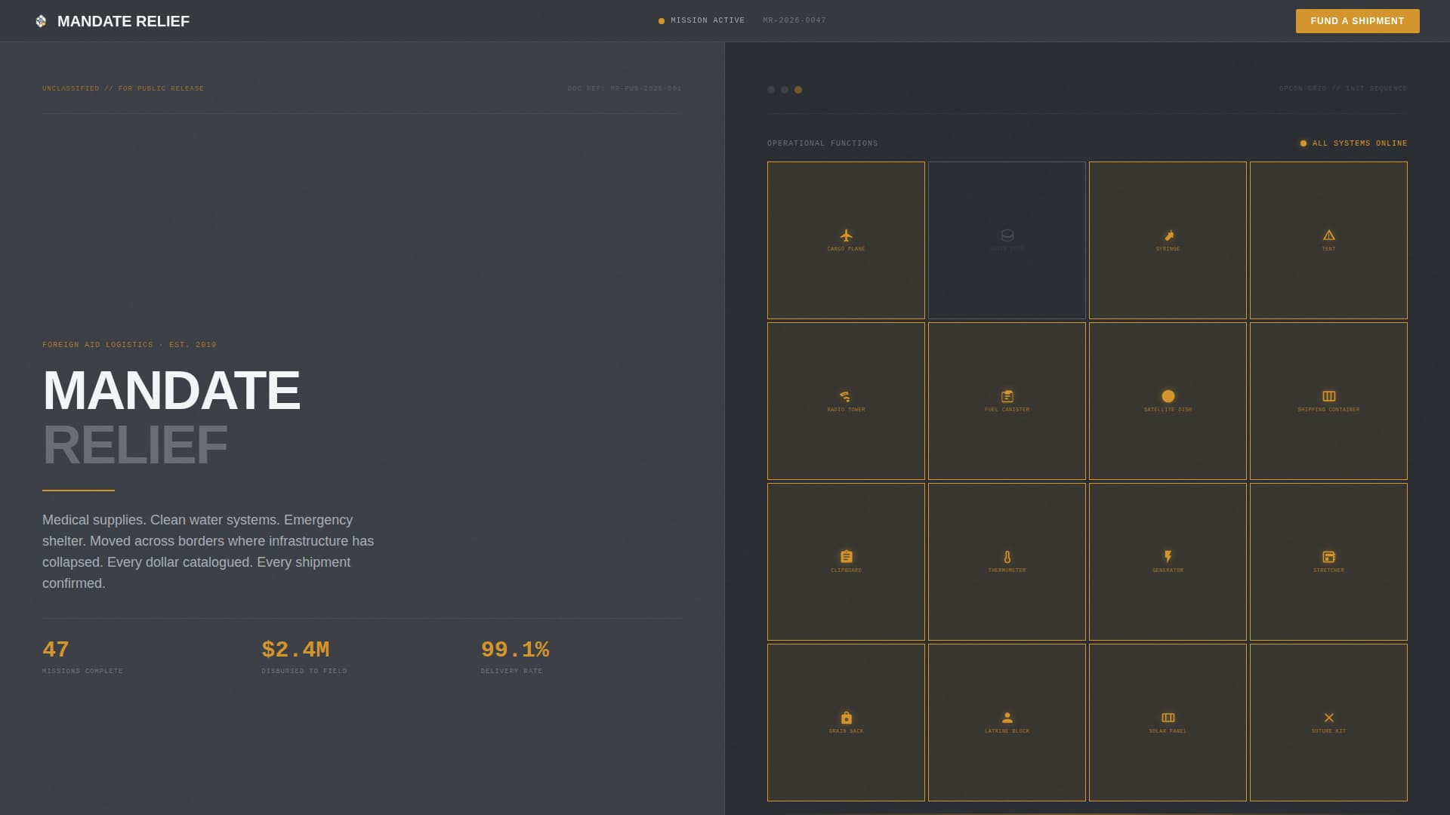
Task: Open the Fuel Canister icon
Action: (1007, 396)
